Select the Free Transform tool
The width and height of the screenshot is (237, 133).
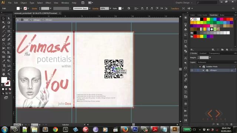click(9, 48)
